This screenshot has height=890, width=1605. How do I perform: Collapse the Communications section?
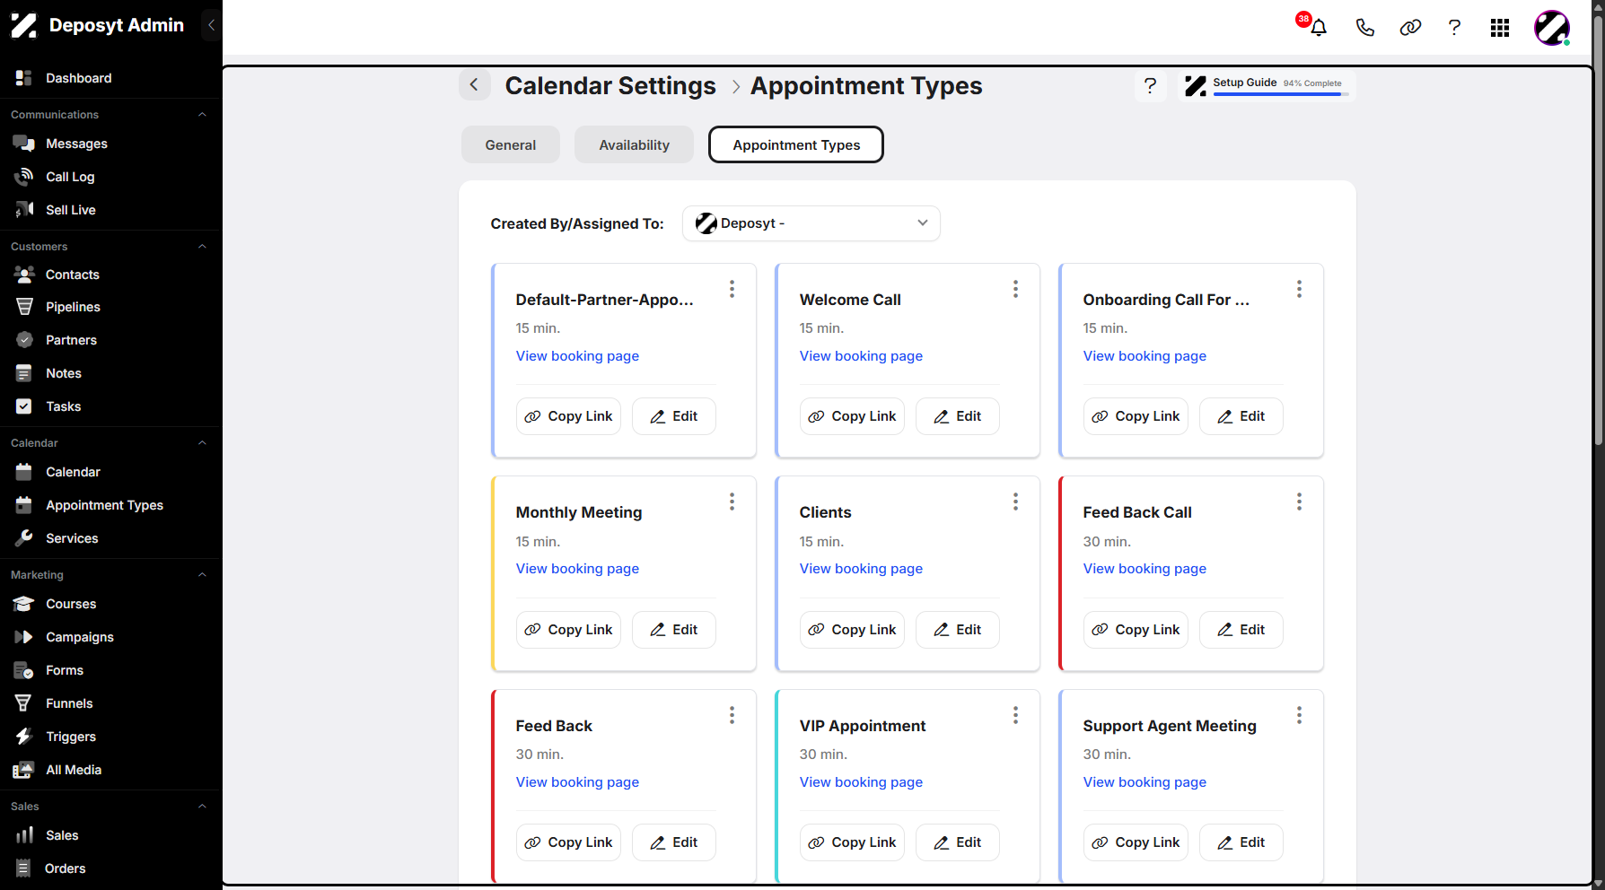pyautogui.click(x=202, y=115)
